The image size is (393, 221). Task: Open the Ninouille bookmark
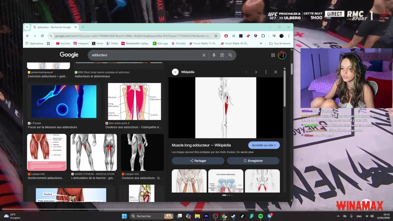point(179,44)
